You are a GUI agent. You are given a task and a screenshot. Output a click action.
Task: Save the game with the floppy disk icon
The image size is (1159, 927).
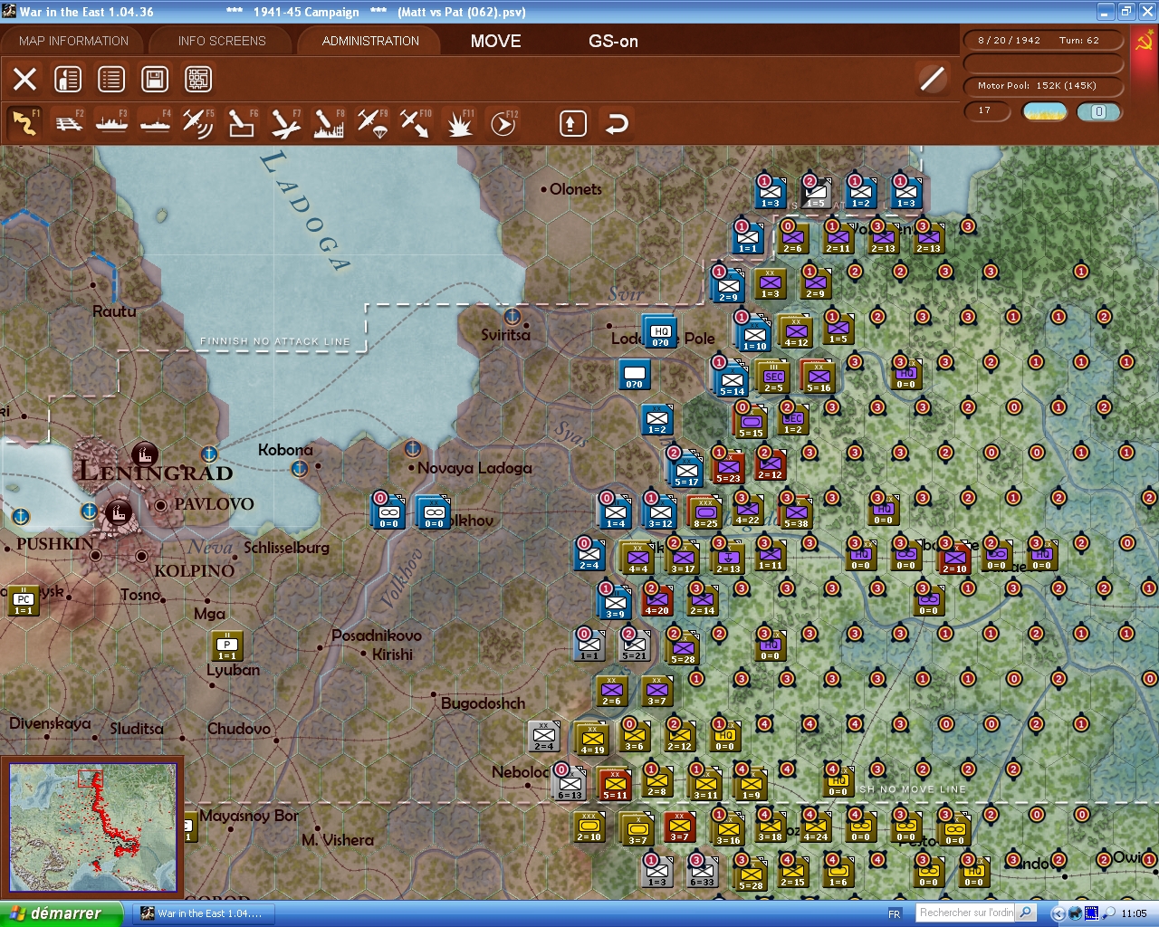pyautogui.click(x=155, y=79)
